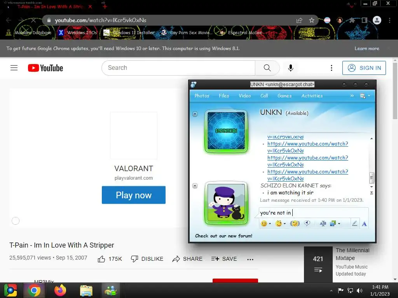398x298 pixels.
Task: Open Video menu in chat window
Action: (x=245, y=96)
